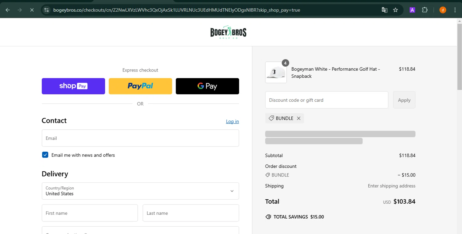Click the Apply discount button
The height and width of the screenshot is (234, 462).
(x=404, y=100)
